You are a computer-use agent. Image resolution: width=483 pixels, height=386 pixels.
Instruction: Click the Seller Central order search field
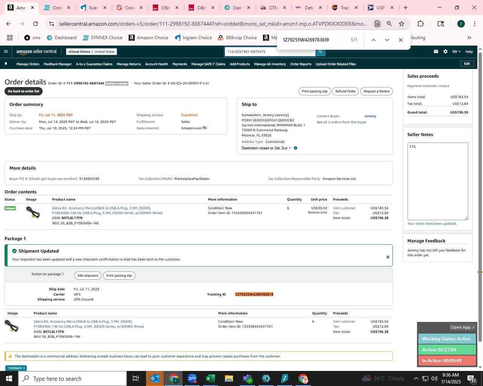click(270, 52)
